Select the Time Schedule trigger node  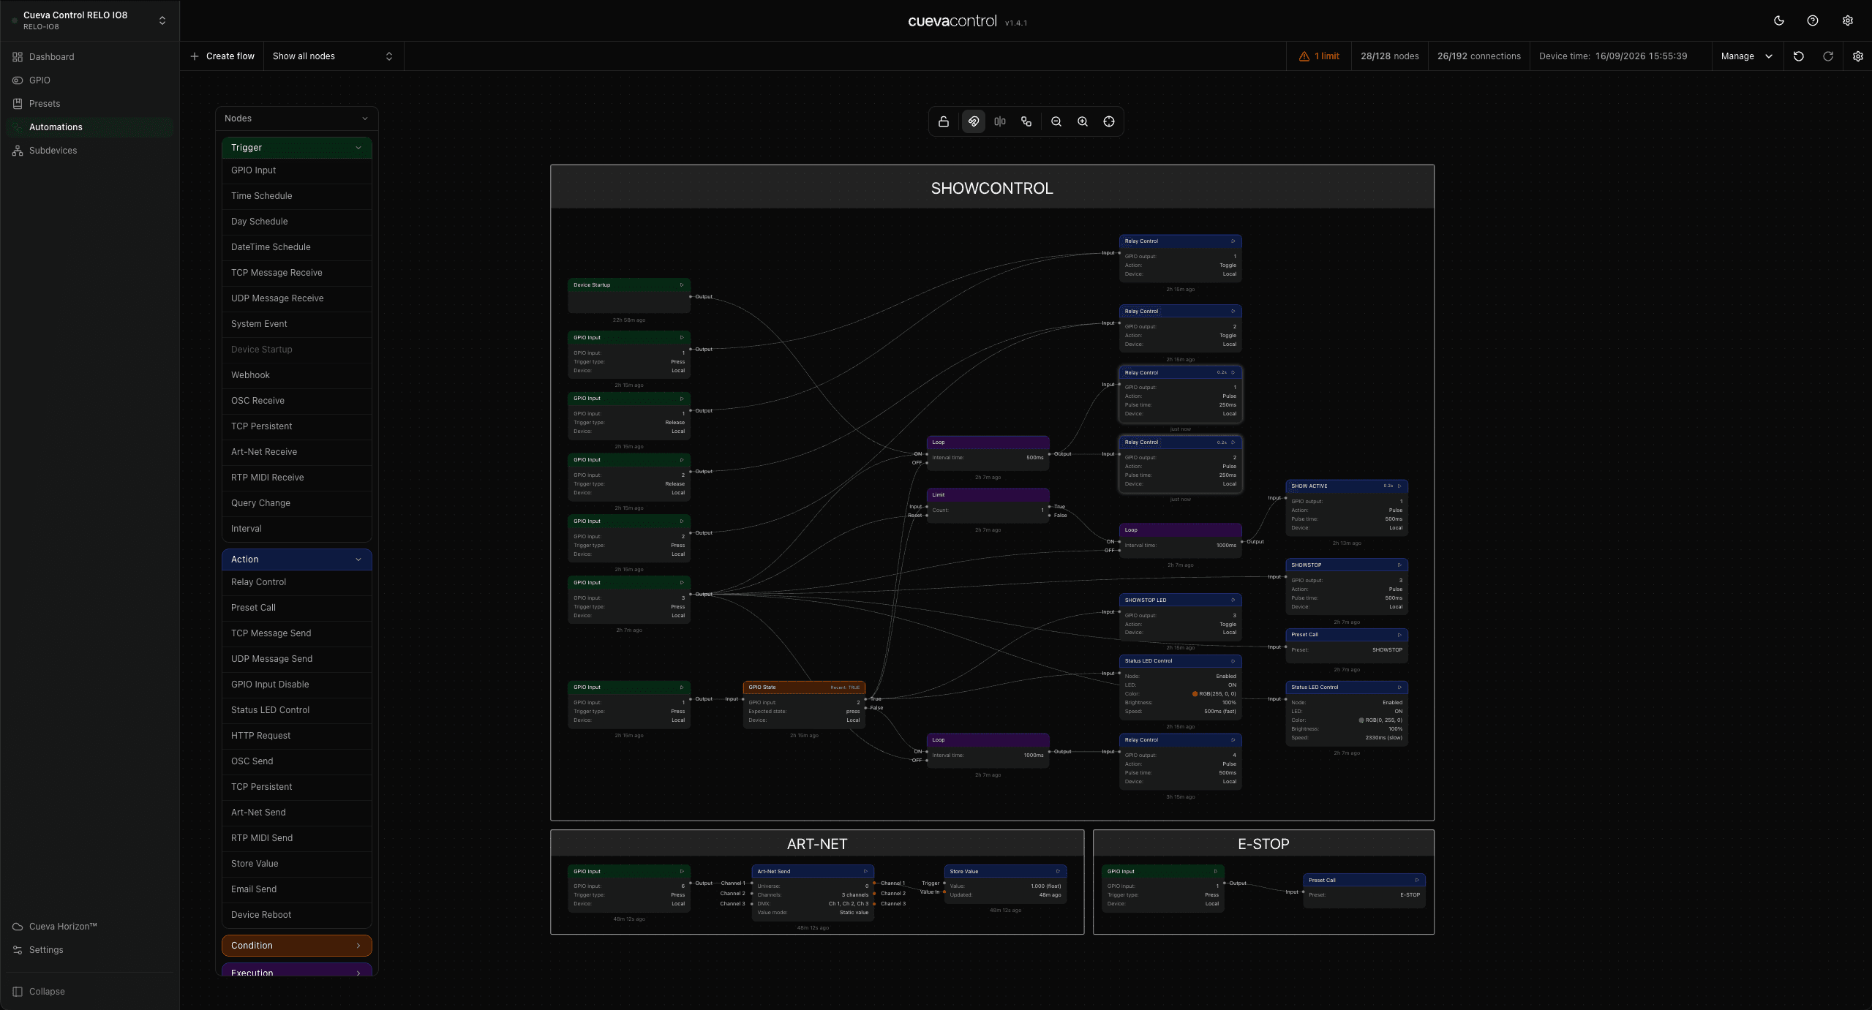tap(297, 196)
